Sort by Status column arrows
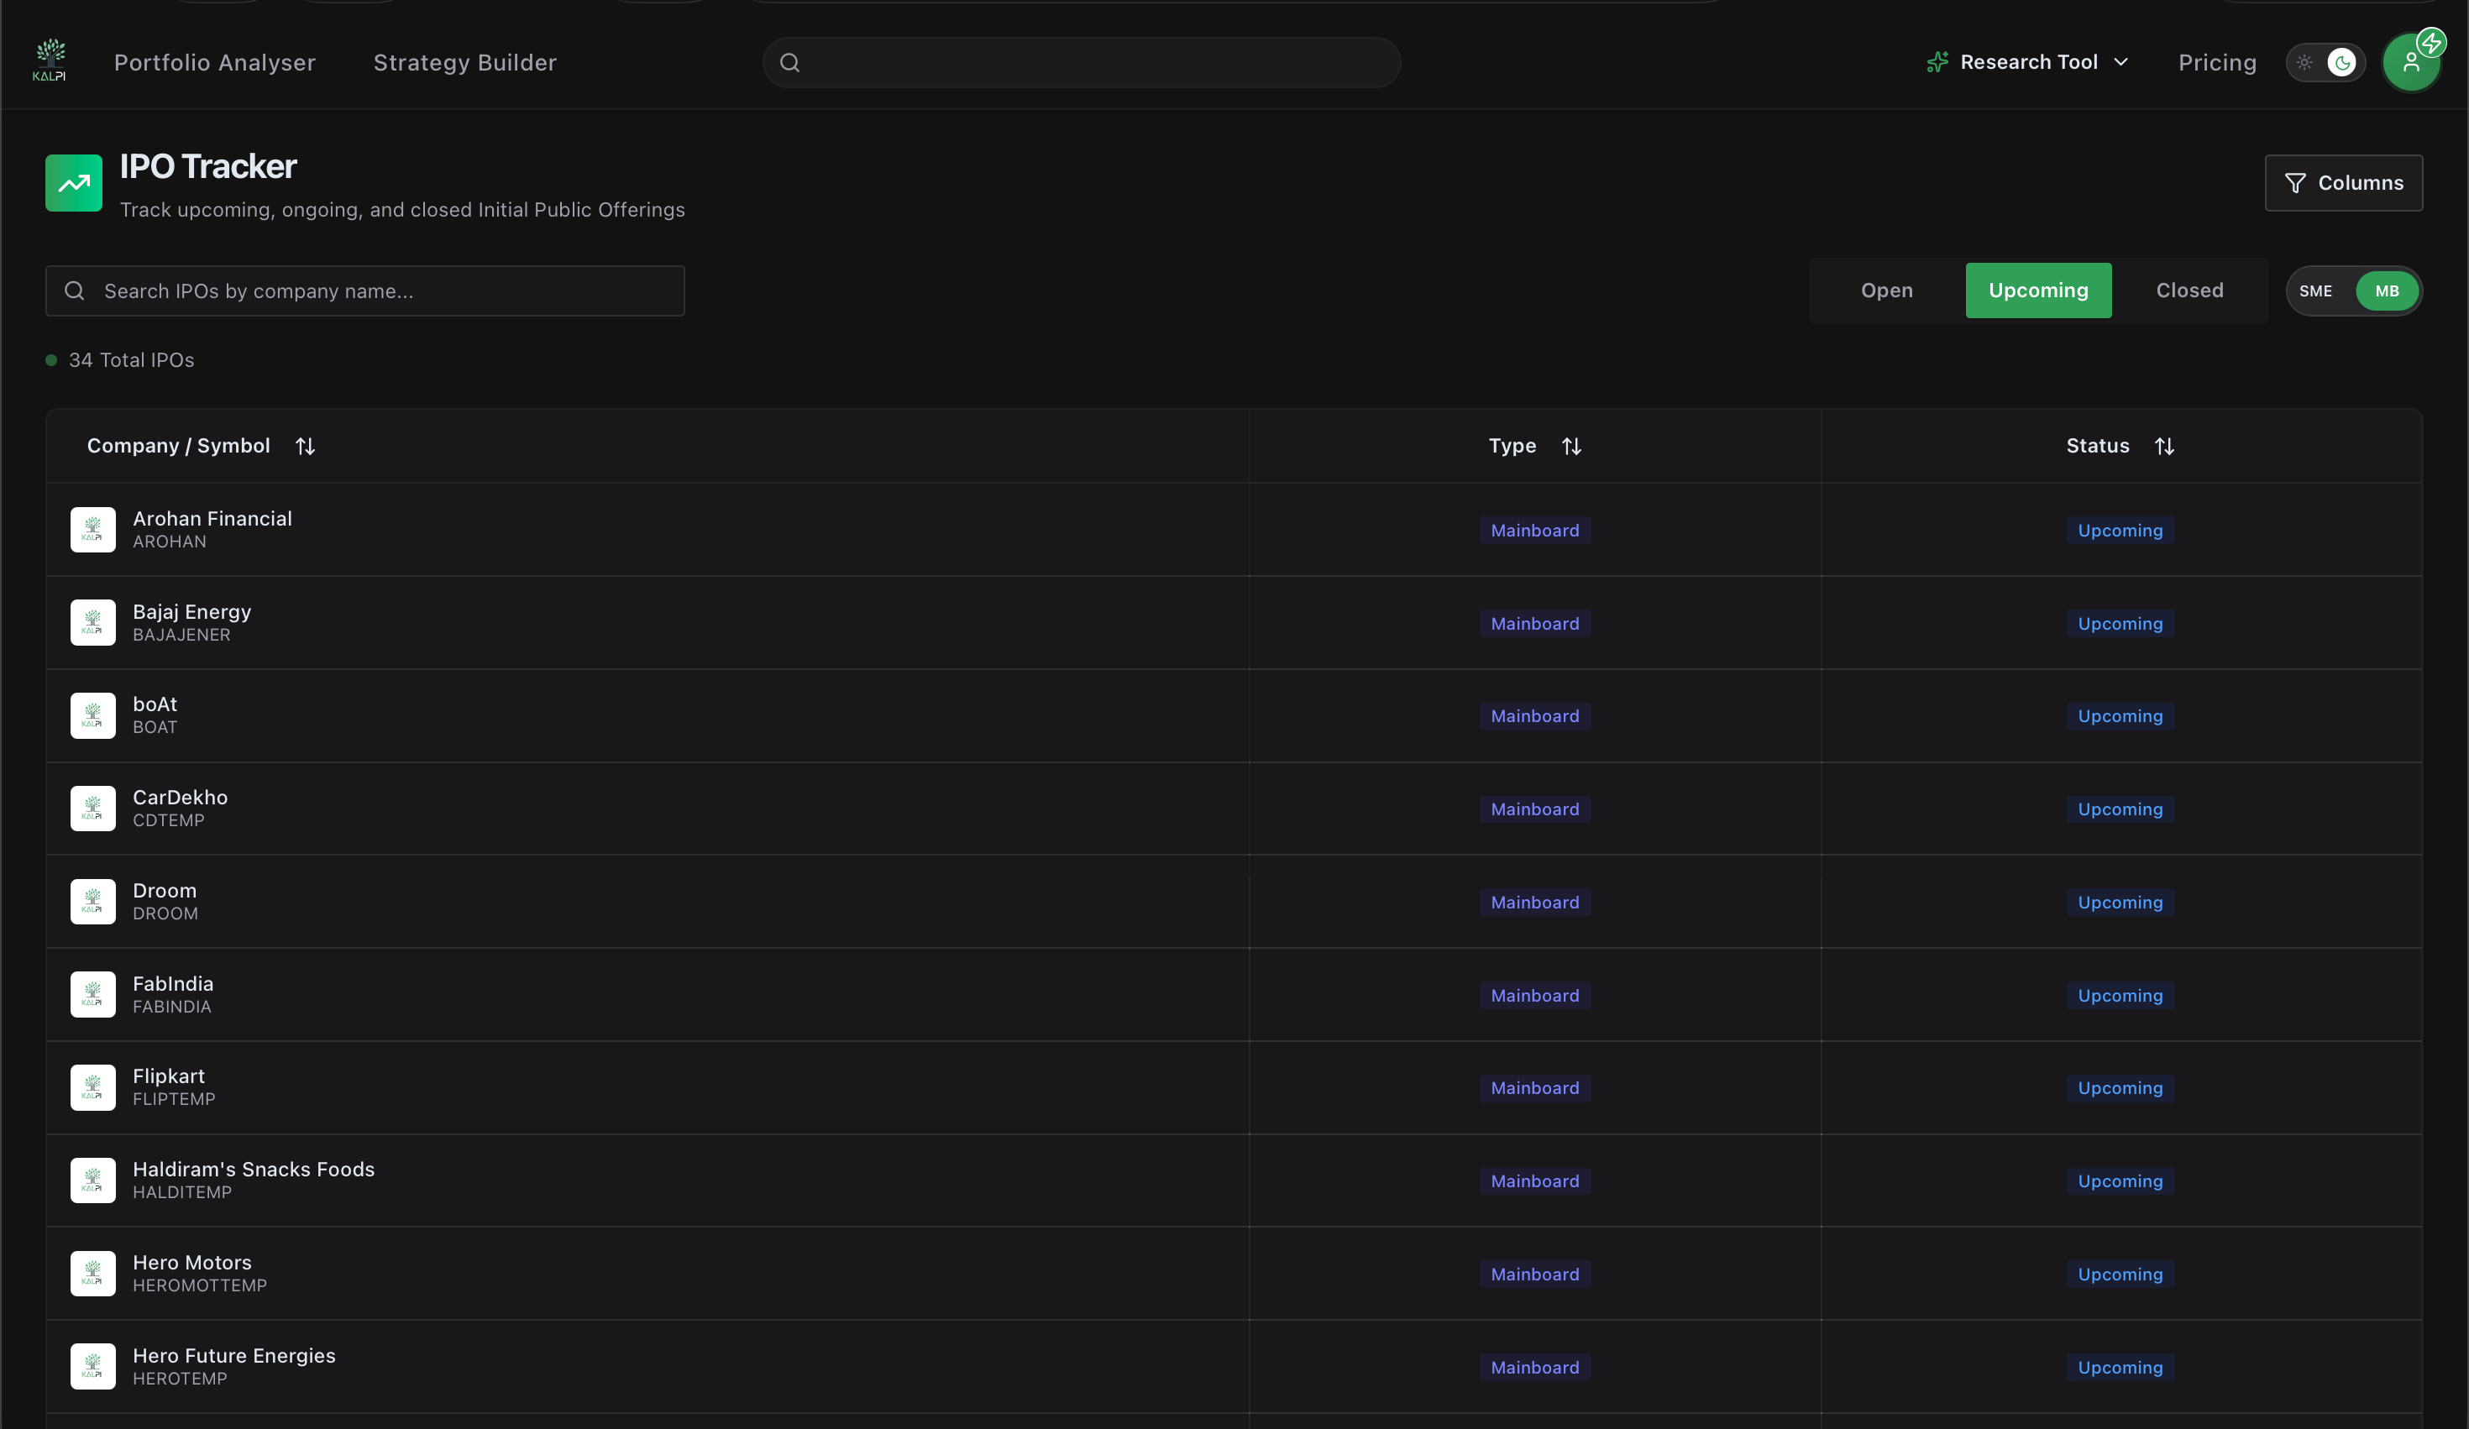Image resolution: width=2469 pixels, height=1429 pixels. pos(2164,447)
